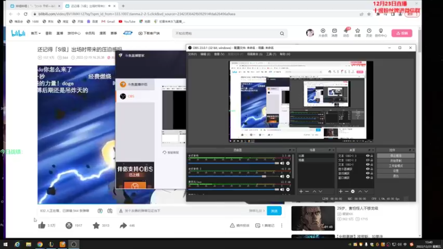Add a new source with plus icon
Viewport: 443px width, 249px height.
341,191
